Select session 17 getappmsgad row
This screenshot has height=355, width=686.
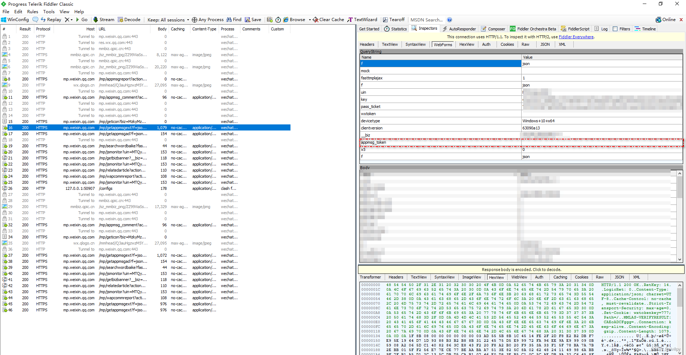(x=145, y=134)
